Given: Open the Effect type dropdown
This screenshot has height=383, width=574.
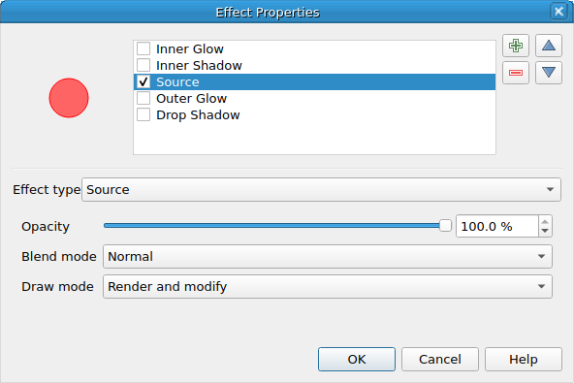Looking at the screenshot, I should click(321, 190).
